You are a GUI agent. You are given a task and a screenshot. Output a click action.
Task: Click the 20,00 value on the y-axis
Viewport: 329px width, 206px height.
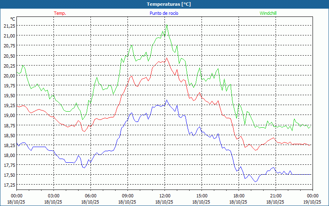click(9, 75)
